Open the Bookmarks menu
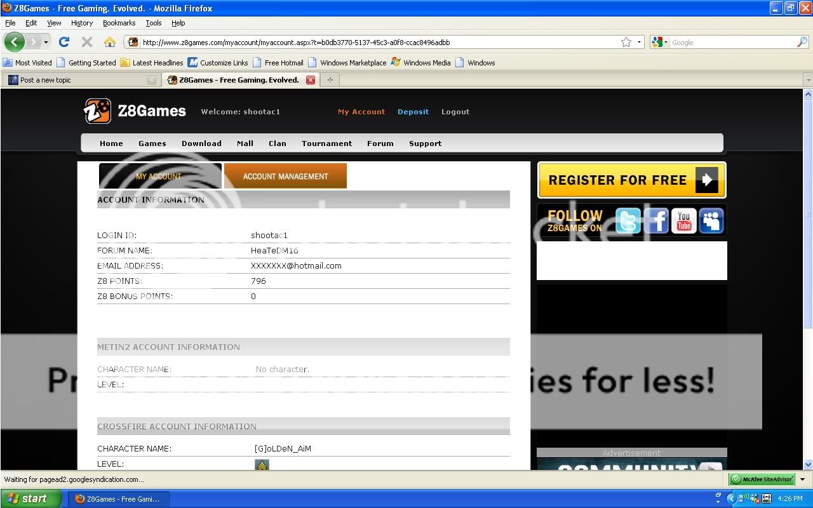813x508 pixels. click(119, 23)
